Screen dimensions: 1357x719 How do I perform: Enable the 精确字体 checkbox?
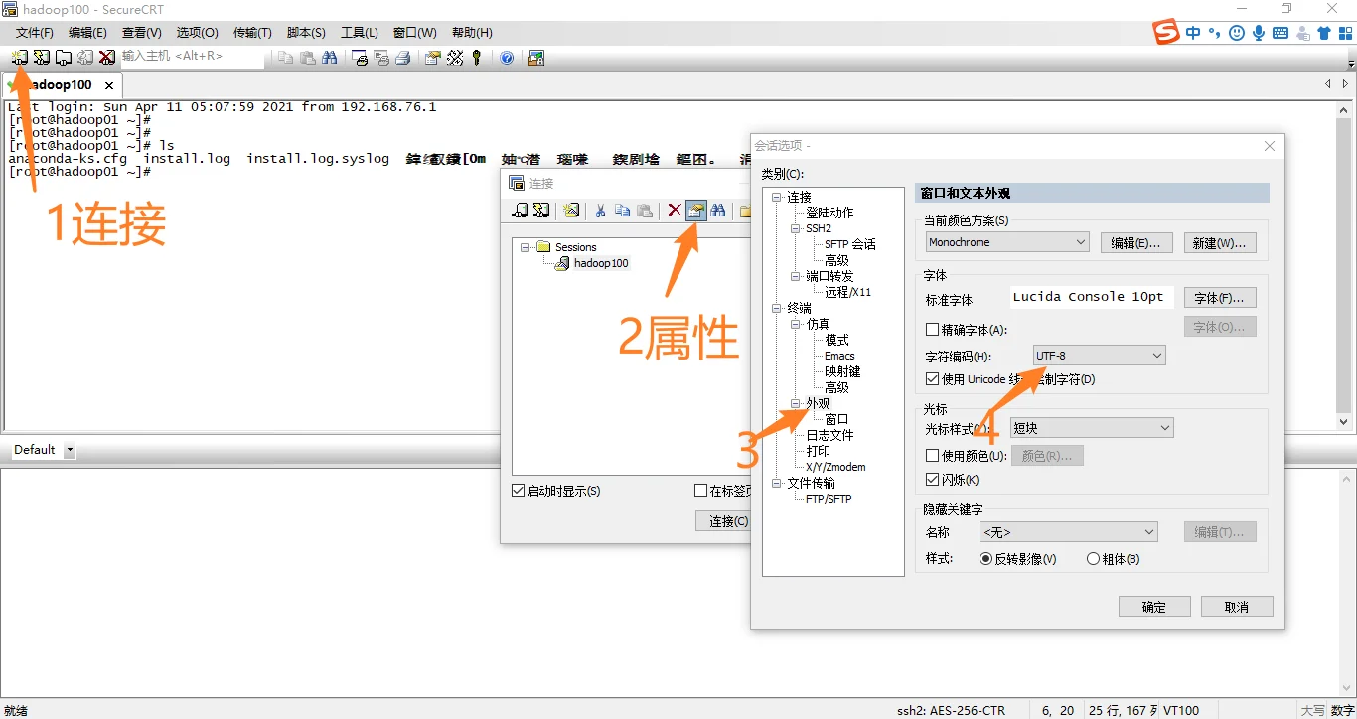(932, 329)
